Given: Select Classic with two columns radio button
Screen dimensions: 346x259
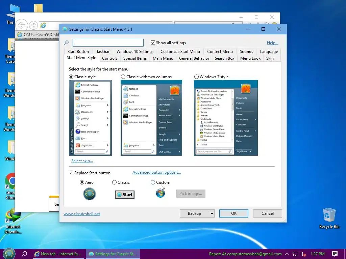Looking at the screenshot, I should coord(123,77).
